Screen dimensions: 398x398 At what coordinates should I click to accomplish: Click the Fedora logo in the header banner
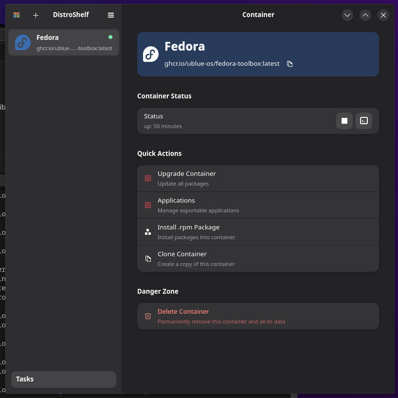(x=151, y=54)
